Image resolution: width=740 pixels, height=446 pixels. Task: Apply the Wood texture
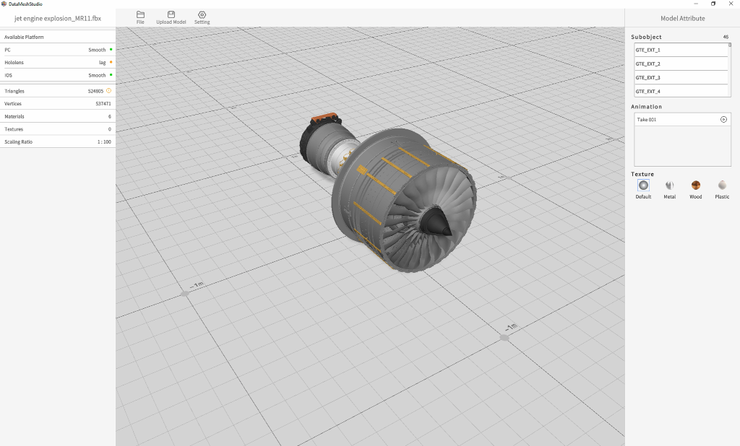click(696, 185)
